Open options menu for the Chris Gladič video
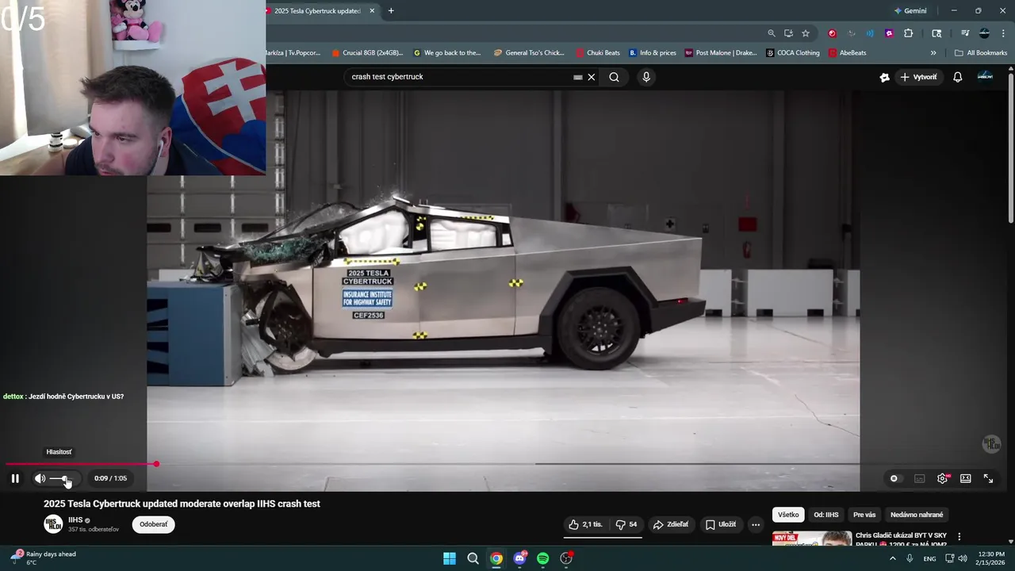The width and height of the screenshot is (1015, 571). click(959, 537)
